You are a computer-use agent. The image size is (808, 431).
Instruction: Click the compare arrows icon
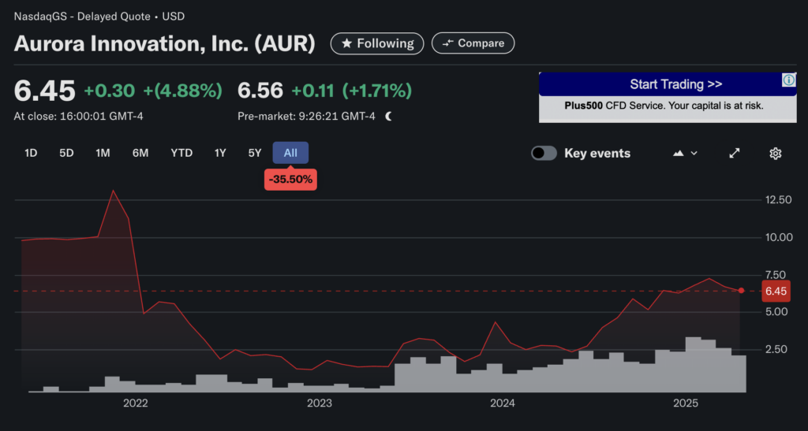(447, 43)
